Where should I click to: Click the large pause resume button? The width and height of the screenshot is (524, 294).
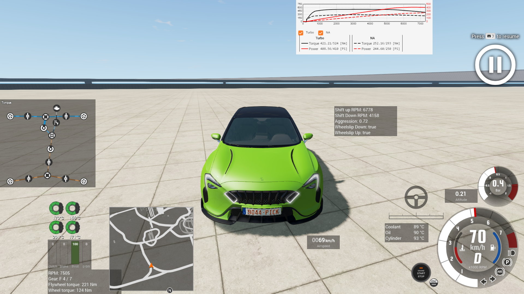[x=495, y=65]
